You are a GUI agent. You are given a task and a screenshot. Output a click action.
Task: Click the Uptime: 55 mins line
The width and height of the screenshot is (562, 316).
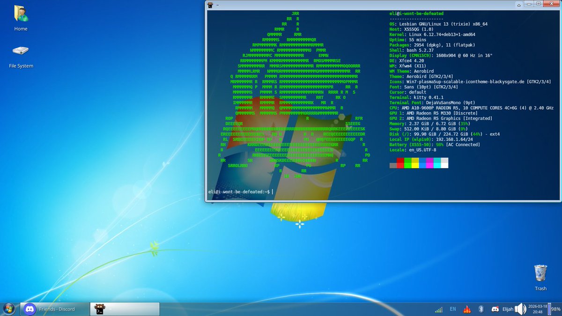pyautogui.click(x=407, y=40)
